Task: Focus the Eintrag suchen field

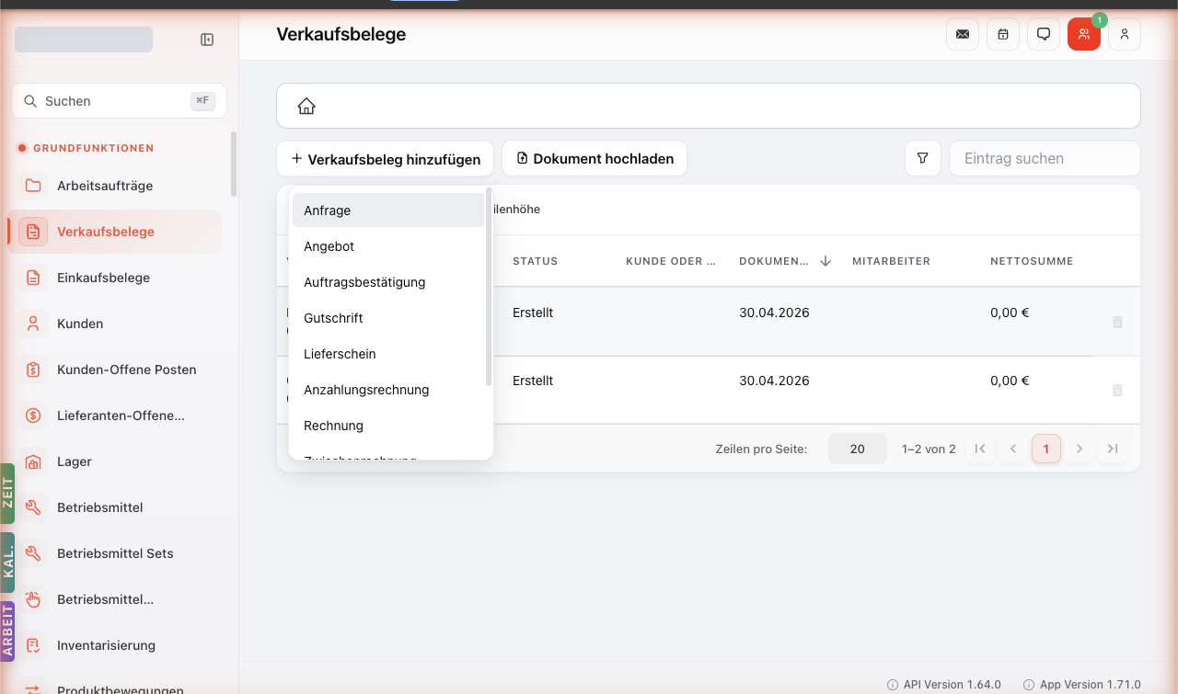Action: click(1045, 158)
